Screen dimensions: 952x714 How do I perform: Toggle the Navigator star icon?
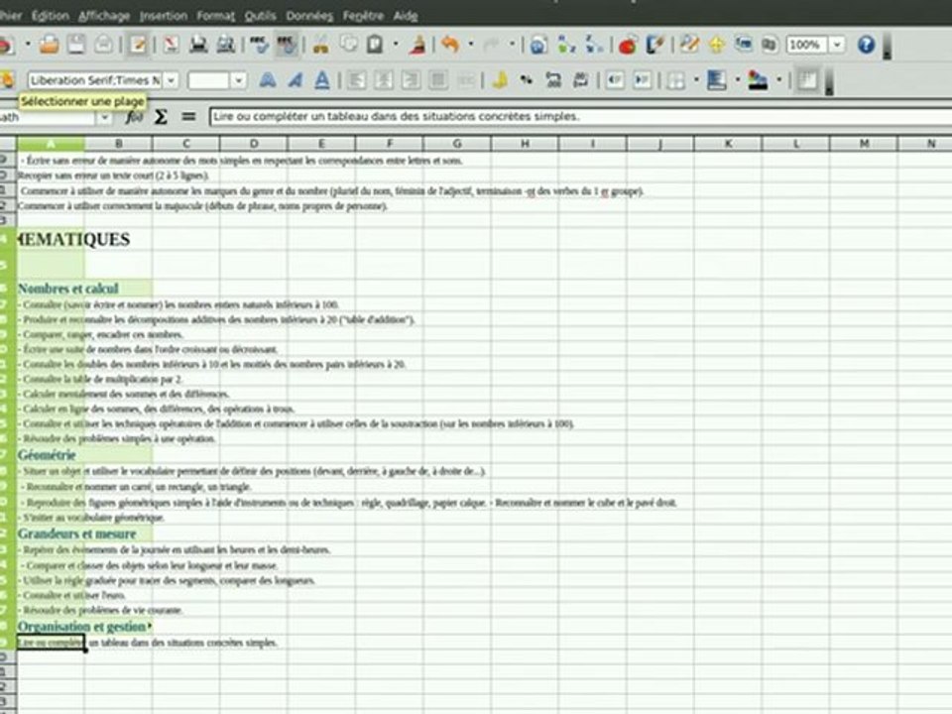(716, 45)
